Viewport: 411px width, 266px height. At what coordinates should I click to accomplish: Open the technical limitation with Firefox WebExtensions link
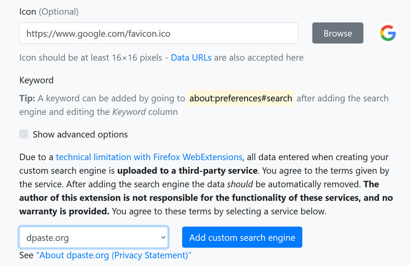point(149,157)
